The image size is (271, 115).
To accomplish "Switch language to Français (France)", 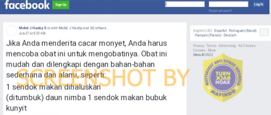I will click(208, 35).
